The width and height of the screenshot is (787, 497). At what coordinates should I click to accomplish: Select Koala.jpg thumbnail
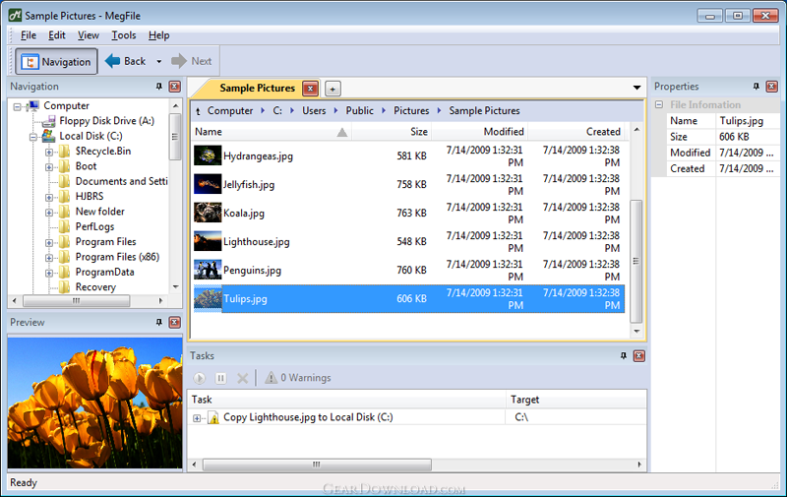[x=208, y=213]
